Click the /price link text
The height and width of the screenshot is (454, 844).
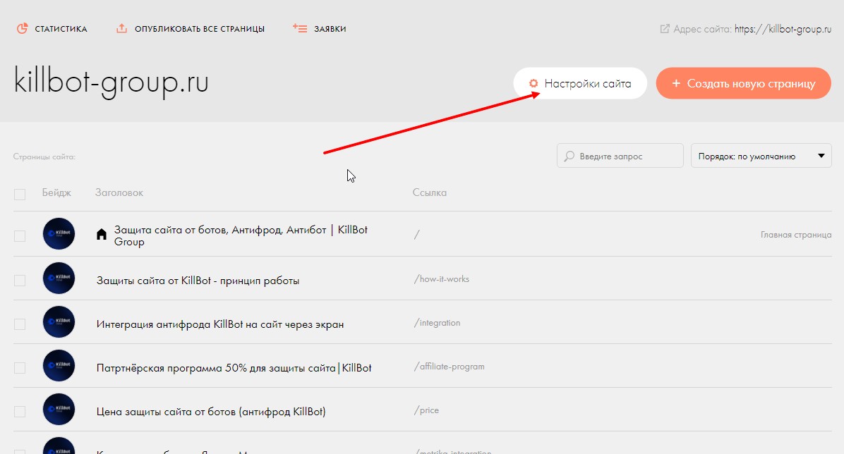pos(426,410)
